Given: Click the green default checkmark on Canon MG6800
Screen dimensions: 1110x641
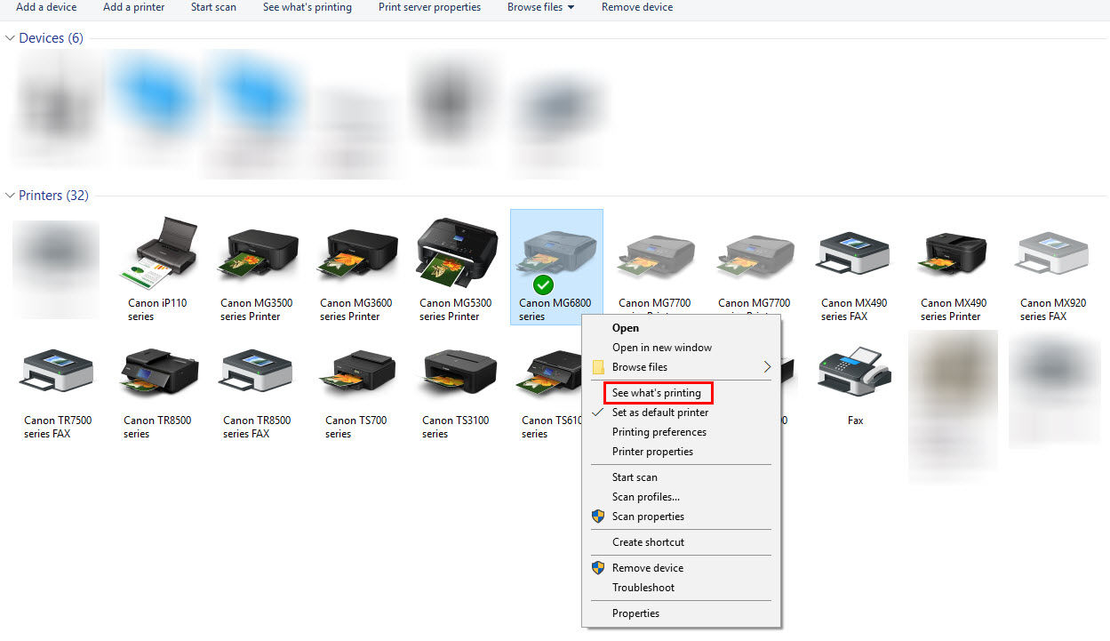Looking at the screenshot, I should click(542, 286).
